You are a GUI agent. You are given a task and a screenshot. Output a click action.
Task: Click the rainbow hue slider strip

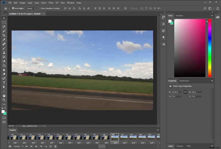(x=210, y=48)
